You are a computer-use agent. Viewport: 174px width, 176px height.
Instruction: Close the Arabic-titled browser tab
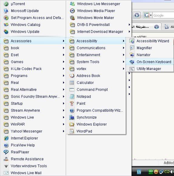click(156, 27)
